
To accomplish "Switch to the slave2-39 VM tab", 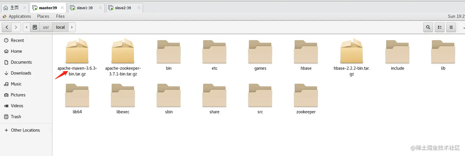I will tap(123, 8).
